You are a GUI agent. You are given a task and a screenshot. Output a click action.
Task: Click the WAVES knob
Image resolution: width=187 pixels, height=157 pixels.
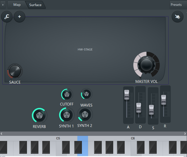[x=86, y=94]
